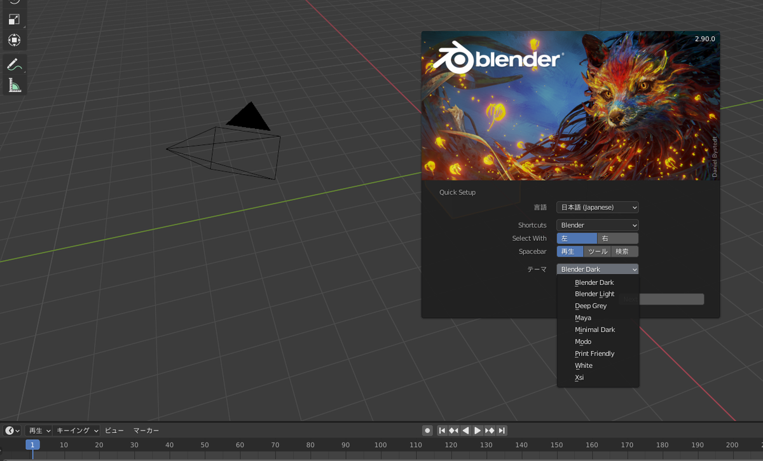The height and width of the screenshot is (461, 763).
Task: Set Select With to 左 (left)
Action: click(x=577, y=238)
